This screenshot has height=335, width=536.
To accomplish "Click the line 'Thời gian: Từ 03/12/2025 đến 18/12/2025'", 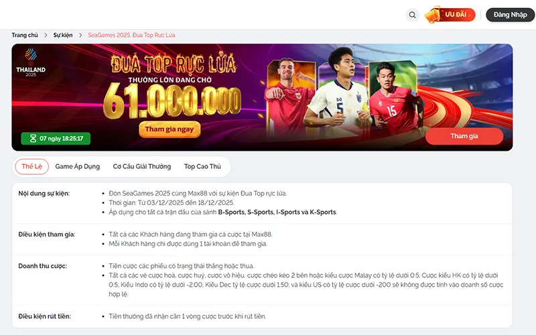I will point(172,203).
